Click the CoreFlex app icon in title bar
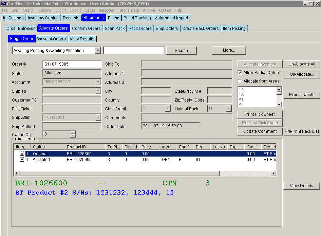 click(x=4, y=3)
